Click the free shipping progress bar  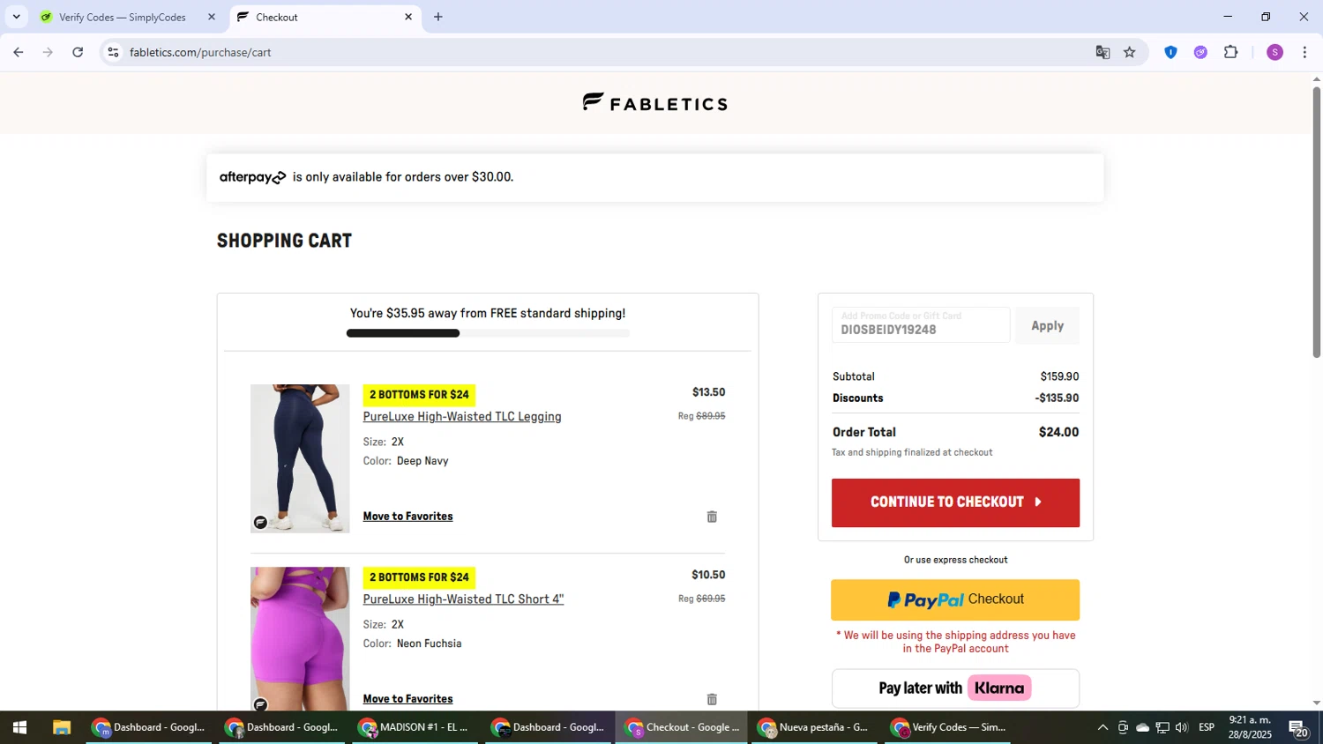488,333
